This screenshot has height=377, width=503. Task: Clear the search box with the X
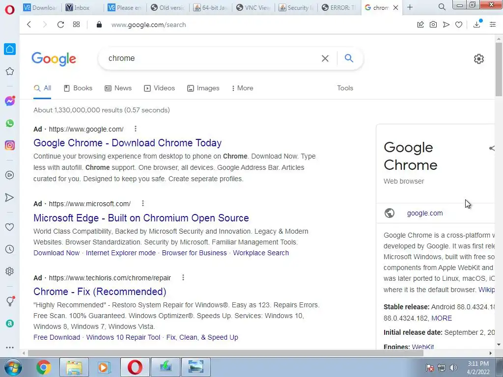point(325,58)
